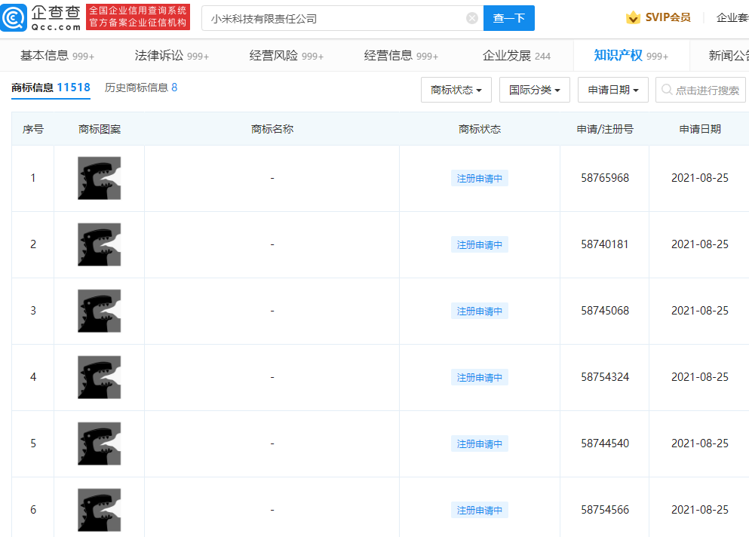This screenshot has width=749, height=537.
Task: Open the 经营风险 tab
Action: tap(287, 56)
